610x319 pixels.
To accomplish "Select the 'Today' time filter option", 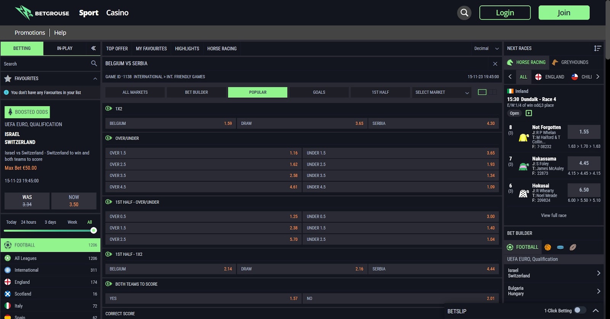I will (11, 222).
